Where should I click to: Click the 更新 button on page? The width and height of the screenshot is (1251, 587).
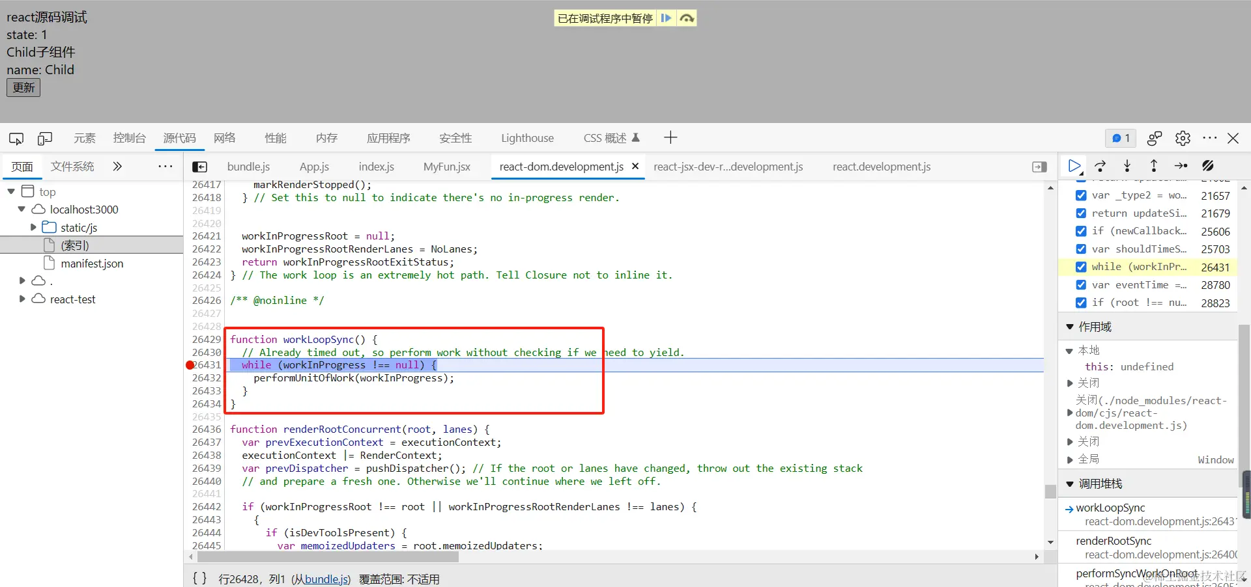(23, 87)
